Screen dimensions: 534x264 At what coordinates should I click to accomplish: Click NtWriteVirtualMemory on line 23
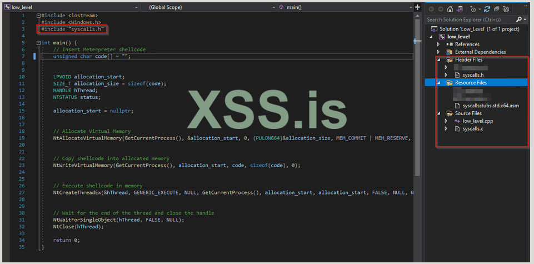click(83, 165)
